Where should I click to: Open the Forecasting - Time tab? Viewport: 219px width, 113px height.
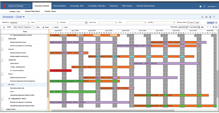click(77, 6)
